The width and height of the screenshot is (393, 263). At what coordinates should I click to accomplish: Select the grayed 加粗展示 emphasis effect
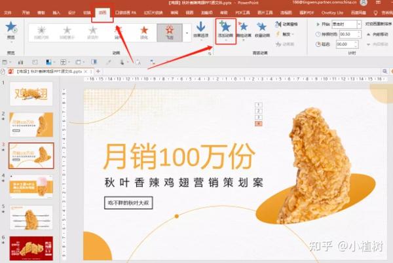coord(67,33)
